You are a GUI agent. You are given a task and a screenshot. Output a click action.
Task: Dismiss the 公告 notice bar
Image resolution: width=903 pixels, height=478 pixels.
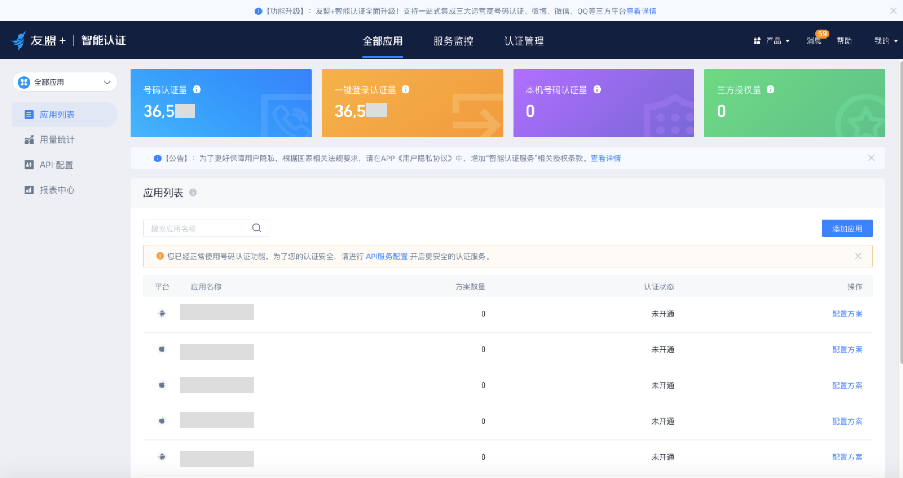pyautogui.click(x=872, y=158)
